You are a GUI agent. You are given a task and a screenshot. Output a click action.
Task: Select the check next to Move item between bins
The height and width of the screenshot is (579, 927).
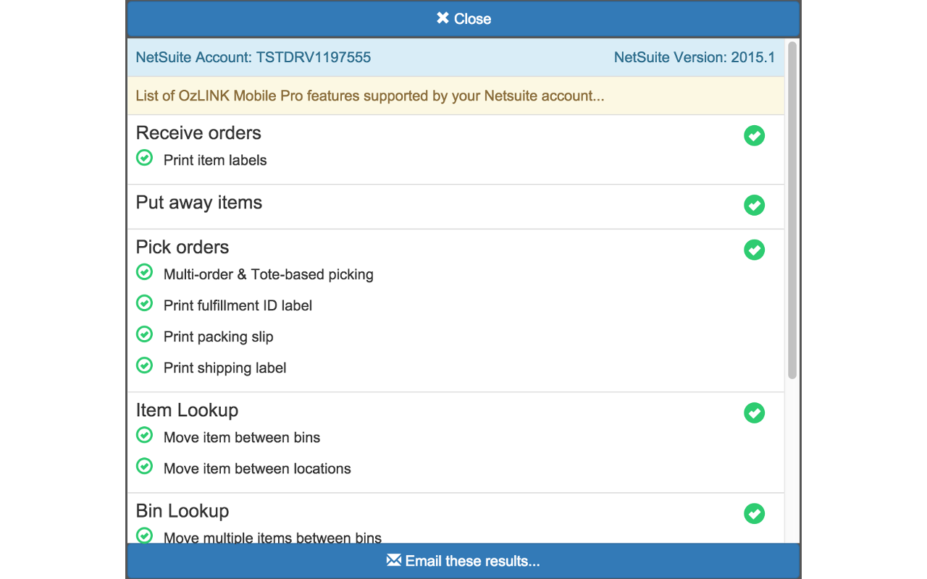[144, 435]
